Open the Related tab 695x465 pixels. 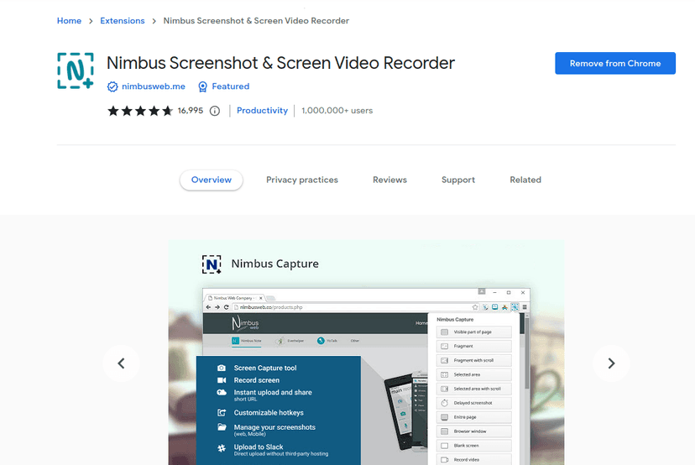525,180
